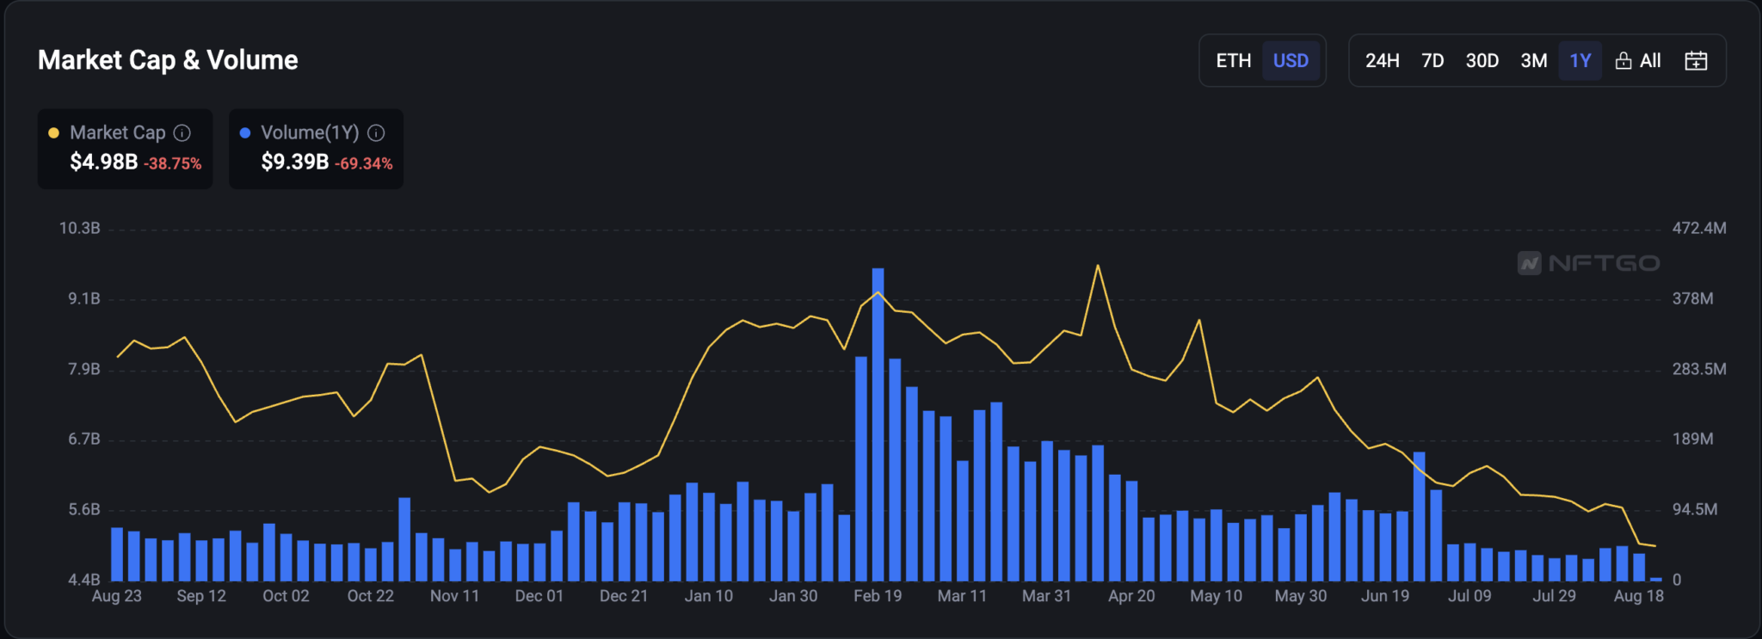1762x639 pixels.
Task: Click the Volume(1Y) info icon
Action: [376, 132]
